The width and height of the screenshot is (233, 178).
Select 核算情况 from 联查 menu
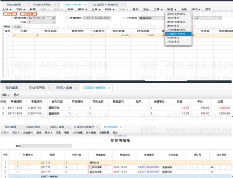178,38
